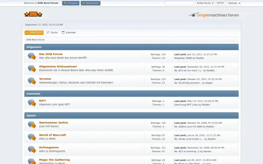This screenshot has height=164, width=263.
Task: Click the 'Alles zu WoW' description
Action: pyautogui.click(x=47, y=139)
